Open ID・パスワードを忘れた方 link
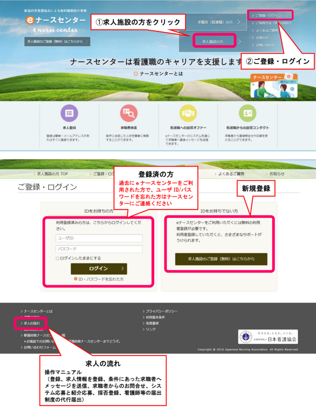The width and height of the screenshot is (316, 409). [x=99, y=279]
